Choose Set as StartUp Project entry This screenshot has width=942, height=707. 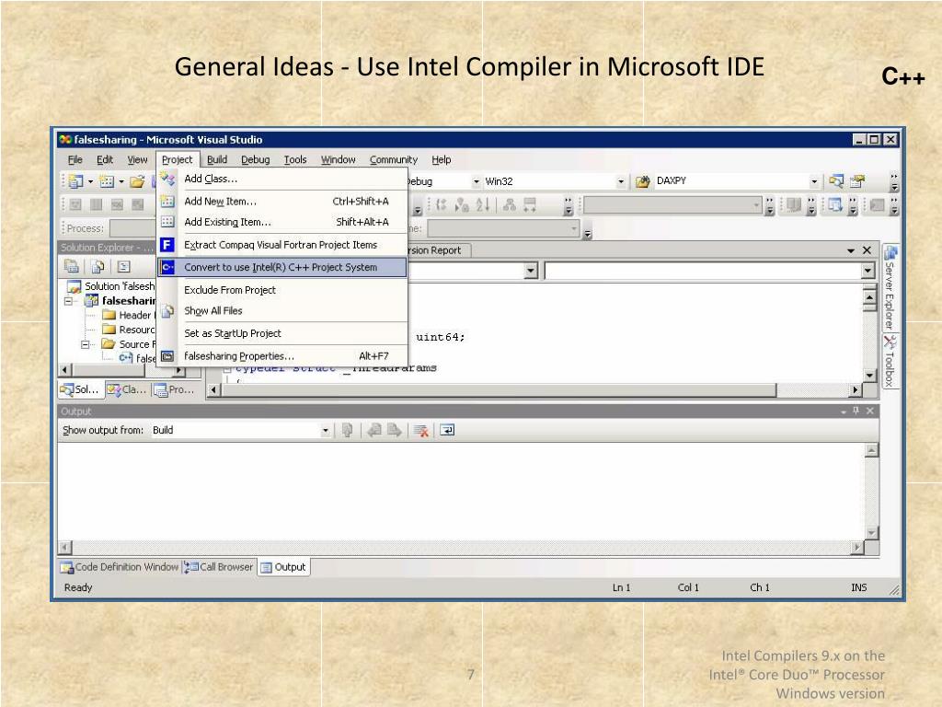point(282,333)
